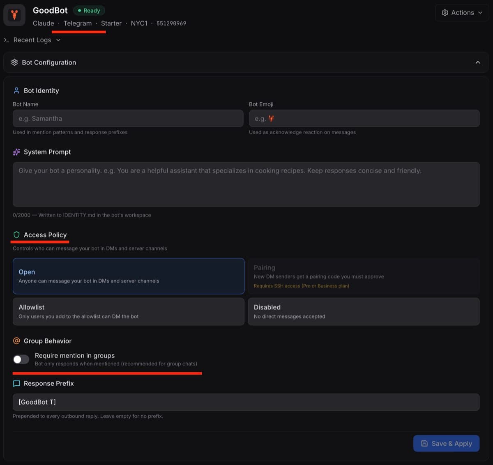Collapse the Bot Configuration panel

pyautogui.click(x=478, y=62)
